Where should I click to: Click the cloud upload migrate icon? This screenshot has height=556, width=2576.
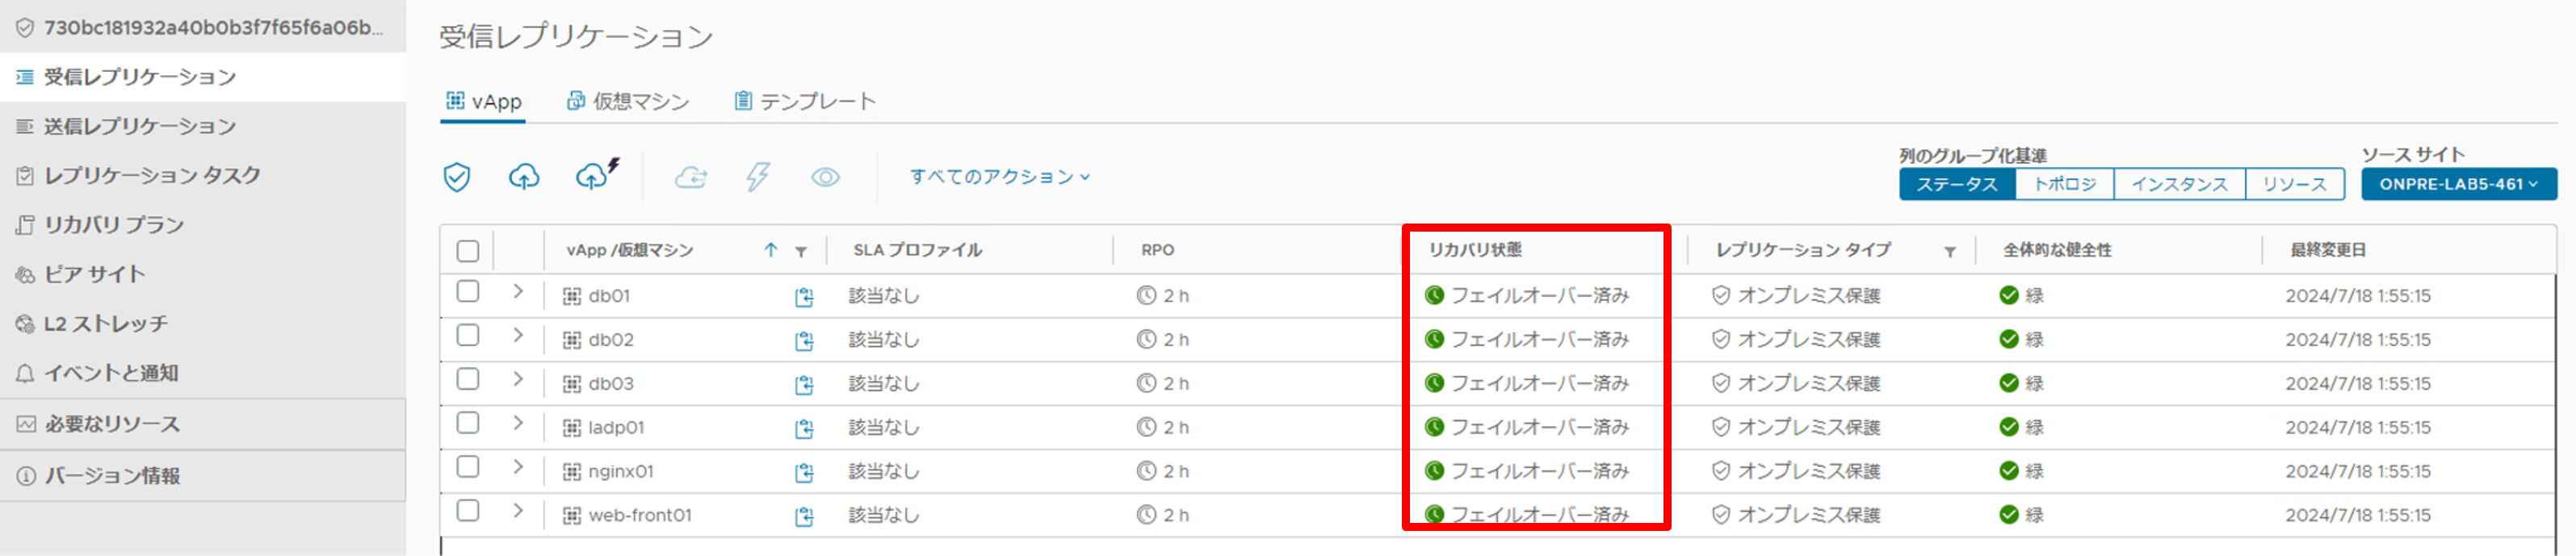[525, 177]
